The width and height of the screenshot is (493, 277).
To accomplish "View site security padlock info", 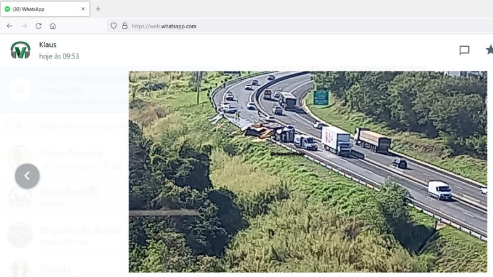I will (x=125, y=26).
